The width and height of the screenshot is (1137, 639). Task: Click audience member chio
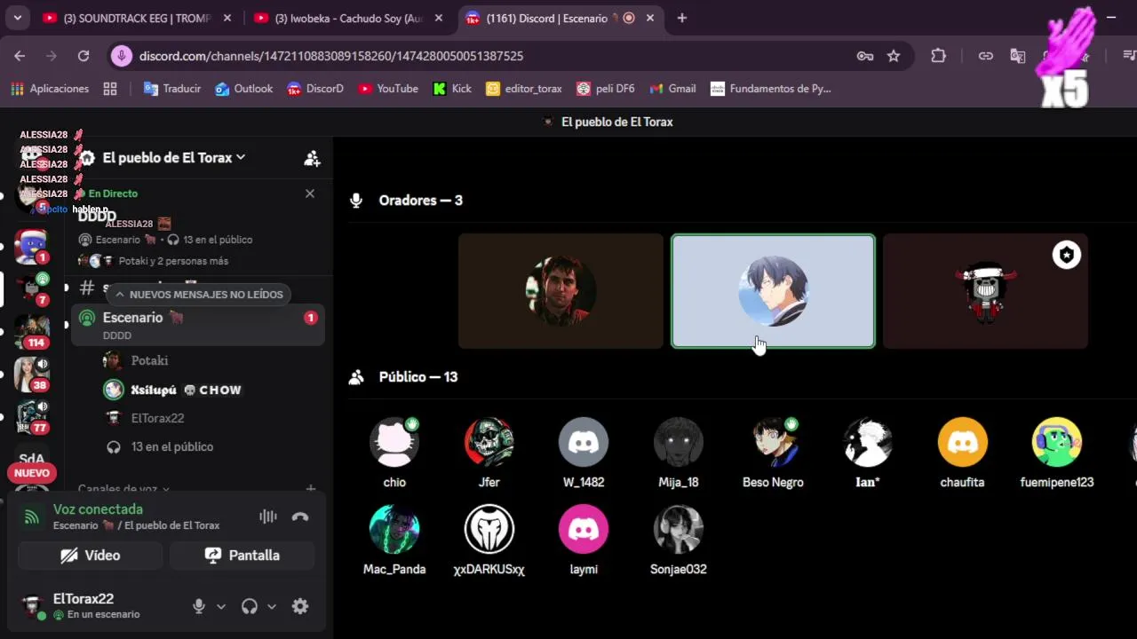pyautogui.click(x=394, y=453)
